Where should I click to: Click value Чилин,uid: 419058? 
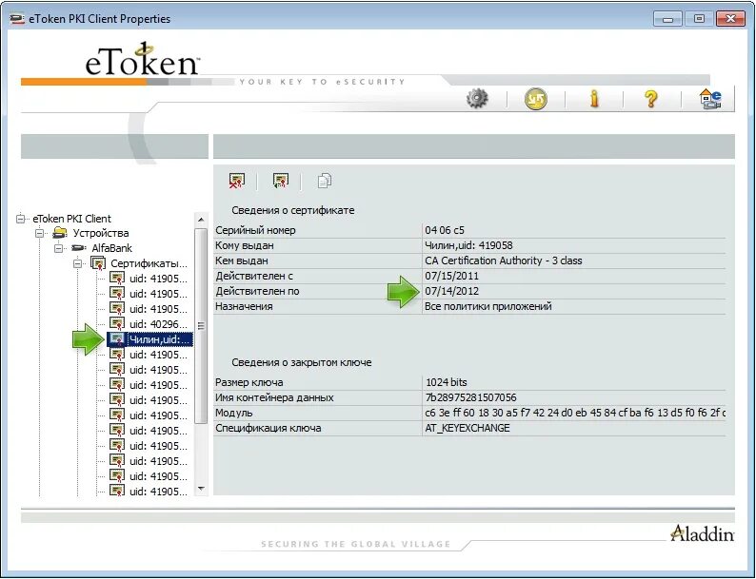468,245
